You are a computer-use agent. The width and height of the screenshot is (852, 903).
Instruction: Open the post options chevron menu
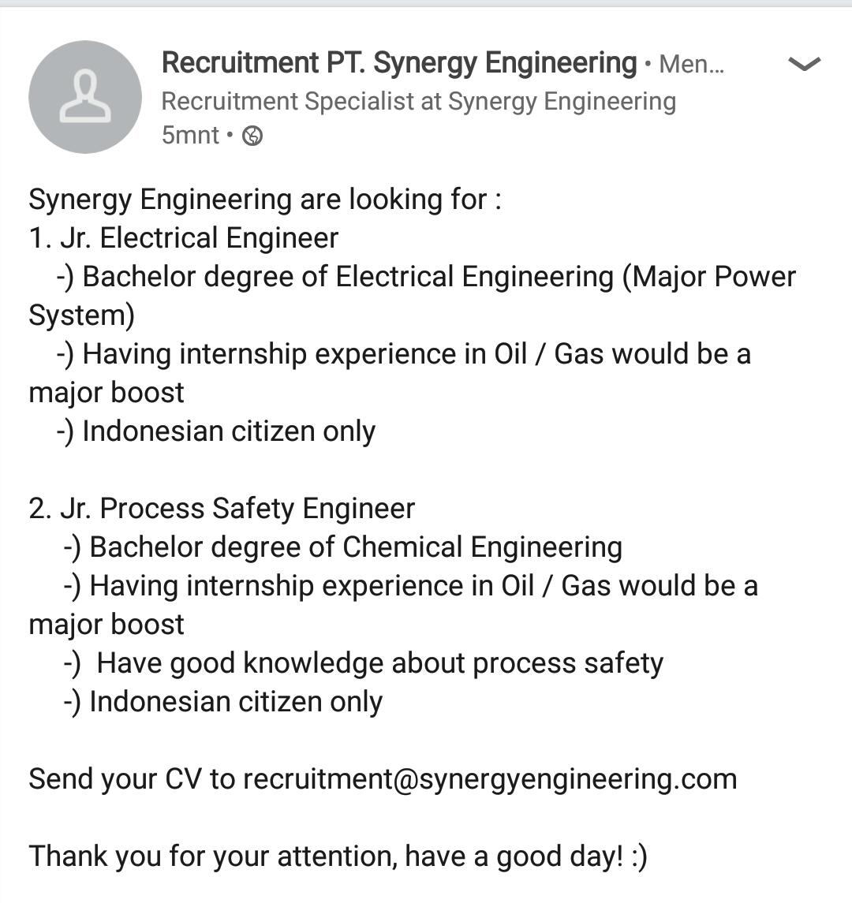(x=804, y=65)
